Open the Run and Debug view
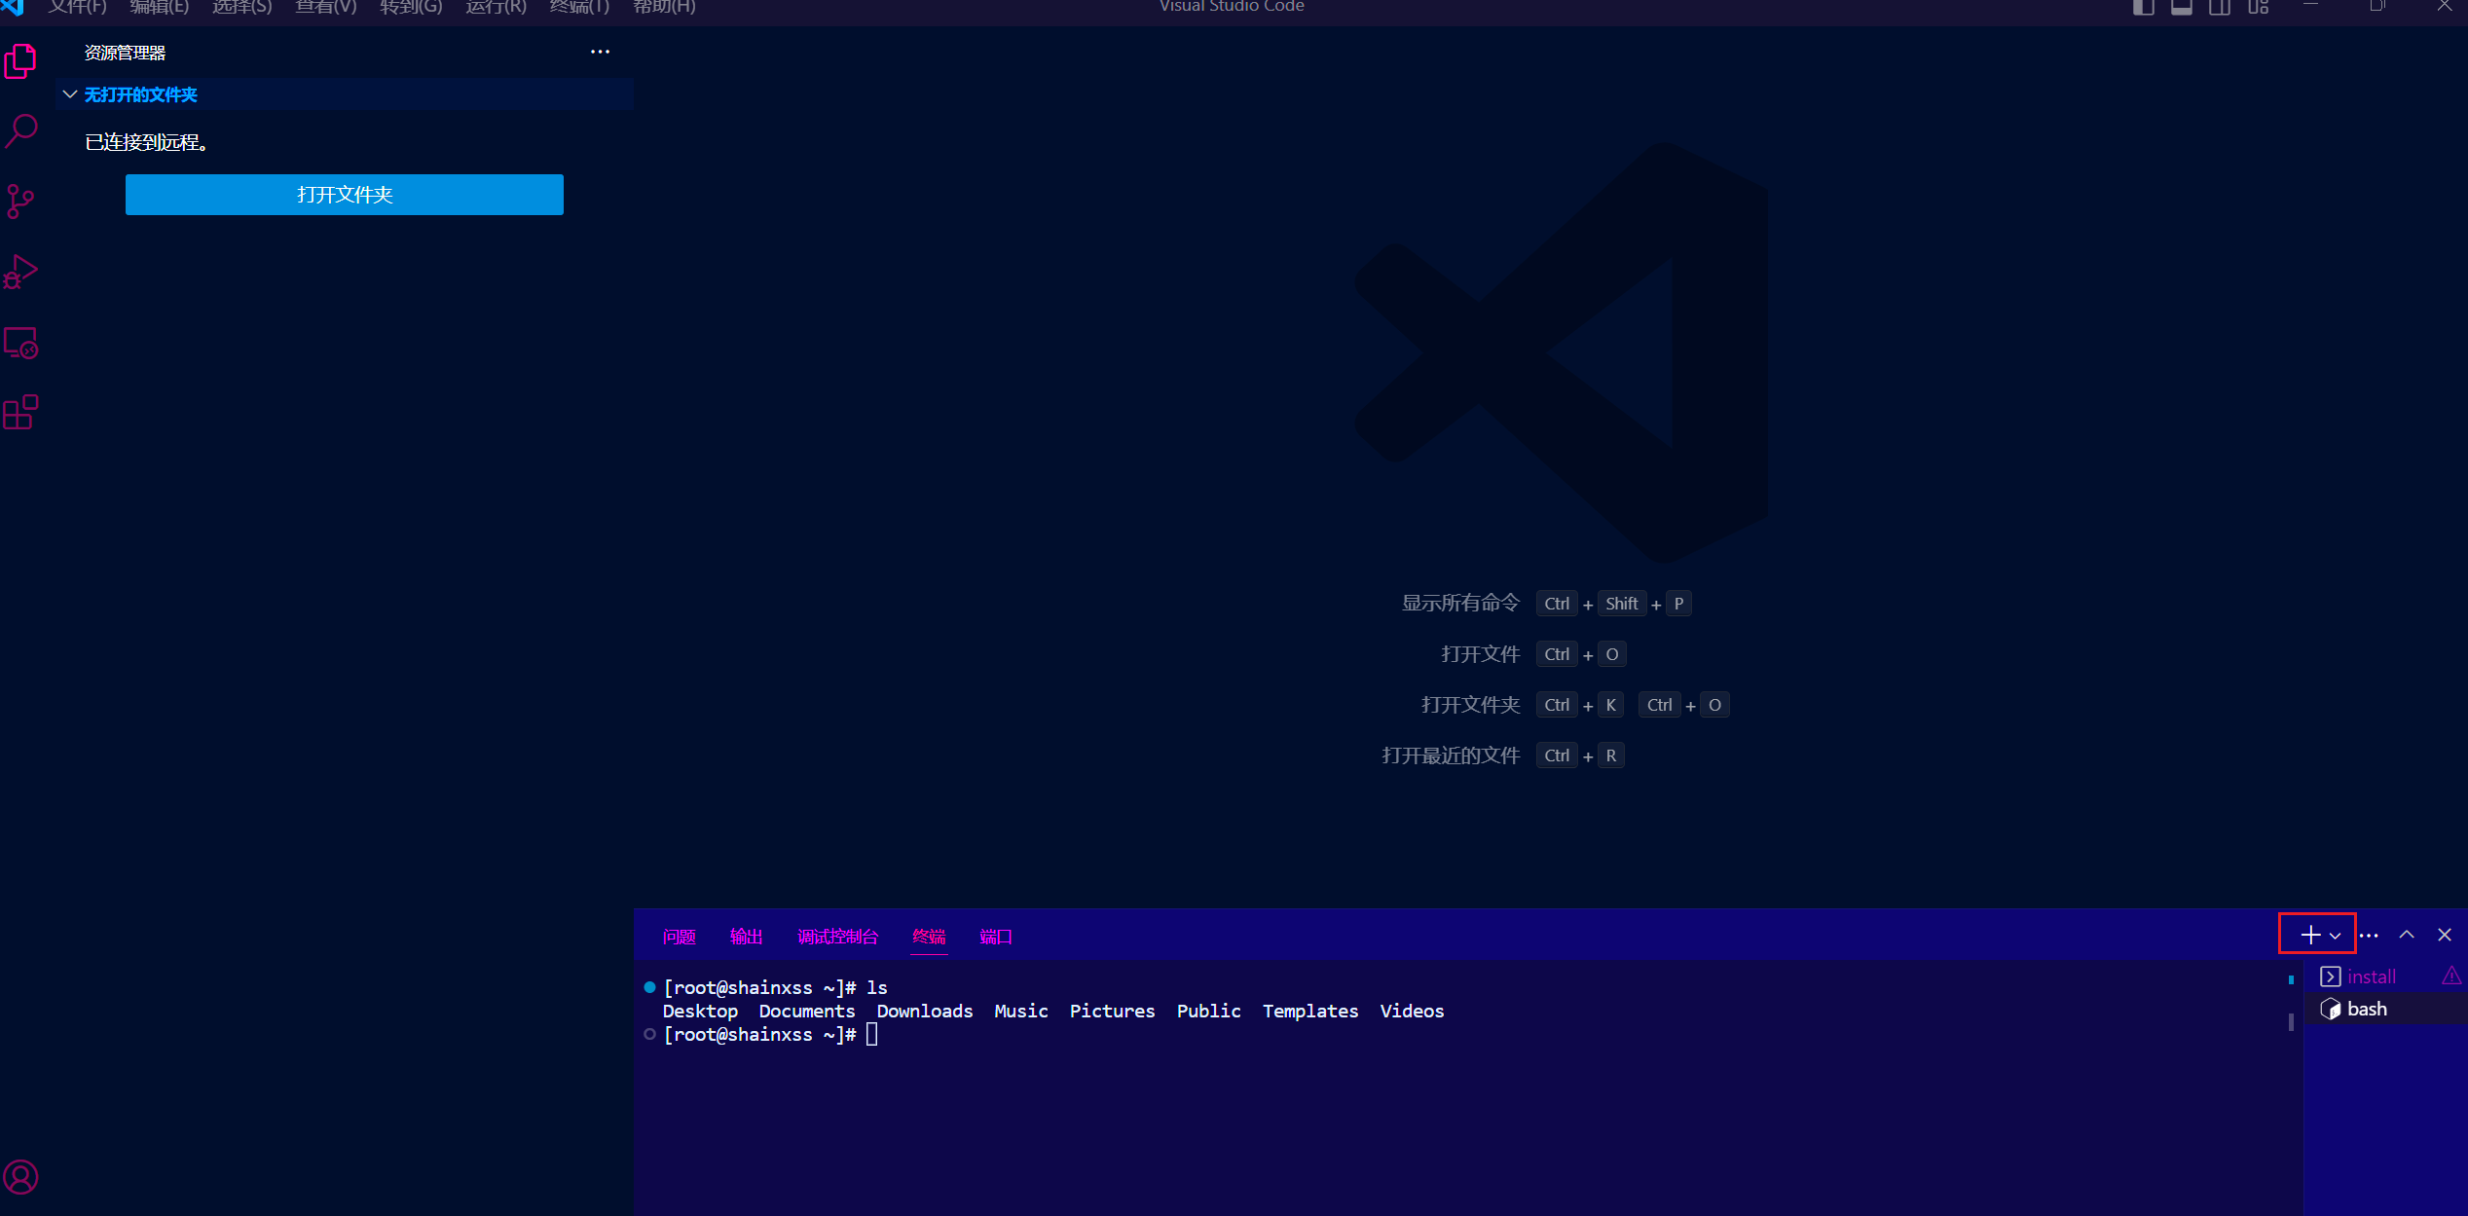The image size is (2468, 1216). click(x=20, y=272)
